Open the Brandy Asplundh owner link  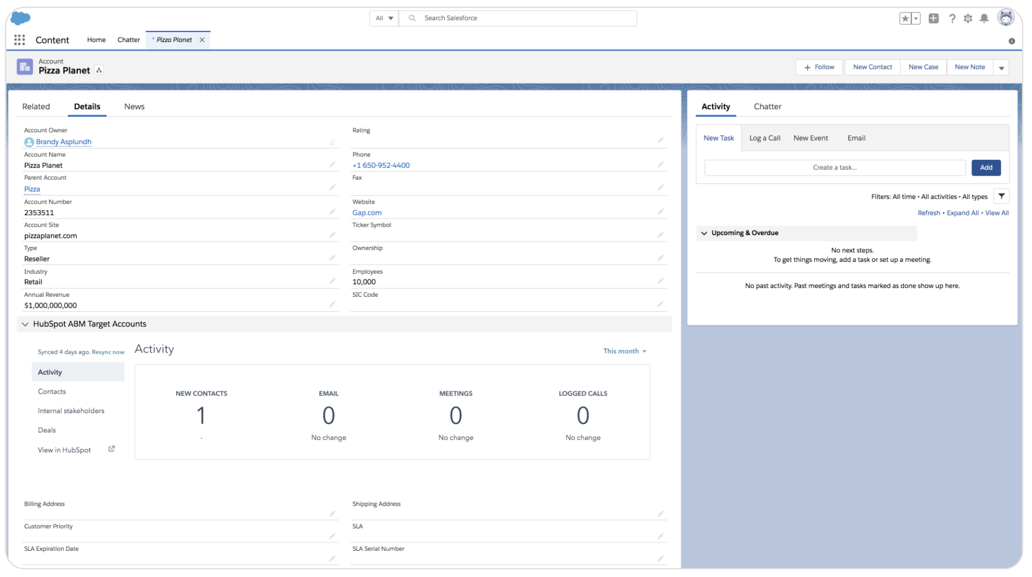[64, 142]
